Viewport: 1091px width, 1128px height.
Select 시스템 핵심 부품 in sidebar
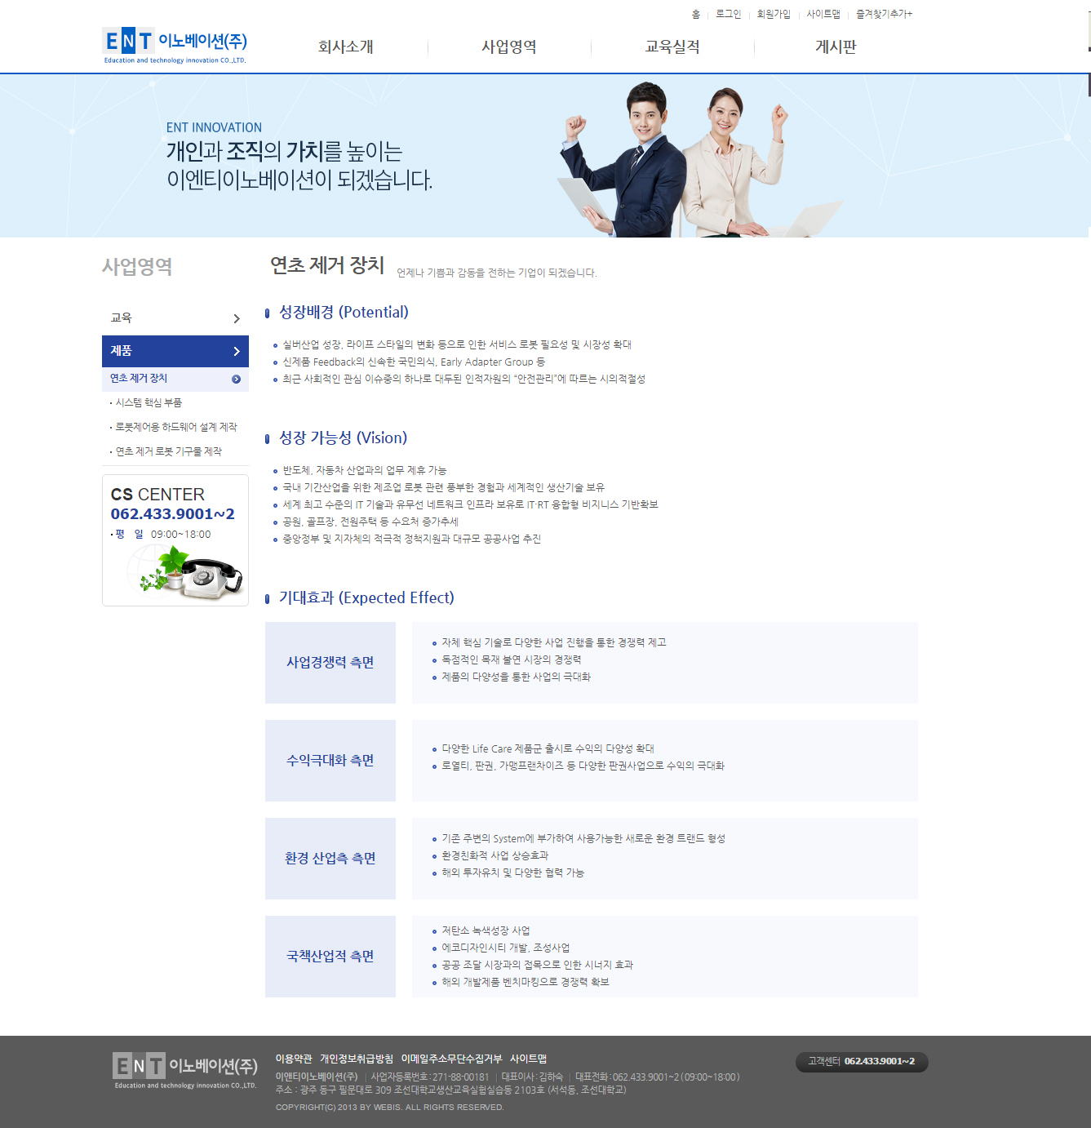149,402
